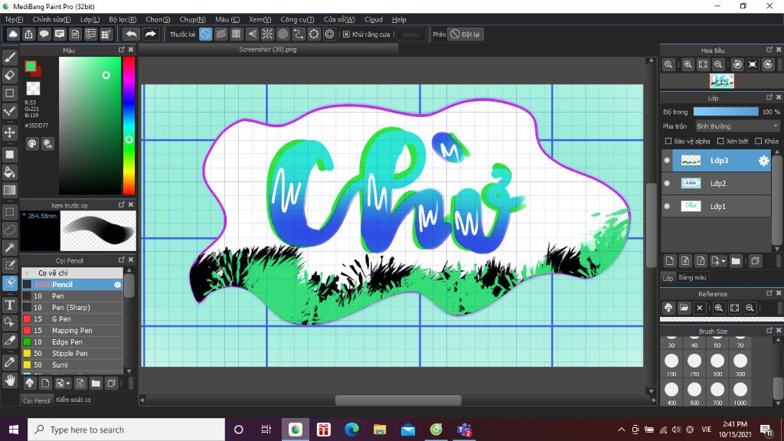
Task: Zoom out in the Navigator panel
Action: (718, 64)
